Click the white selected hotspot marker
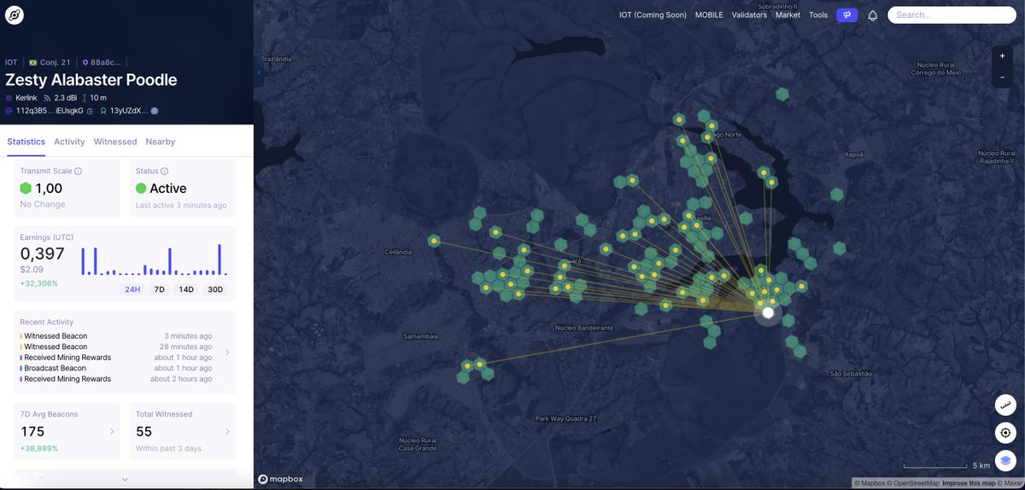The height and width of the screenshot is (490, 1025). pyautogui.click(x=768, y=312)
